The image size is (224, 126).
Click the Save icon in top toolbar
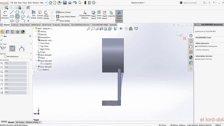click(65, 2)
